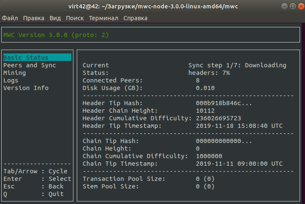Click the Chain Height label

click(x=107, y=148)
